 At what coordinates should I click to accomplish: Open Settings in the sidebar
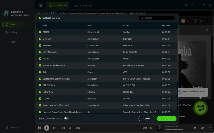point(12,127)
